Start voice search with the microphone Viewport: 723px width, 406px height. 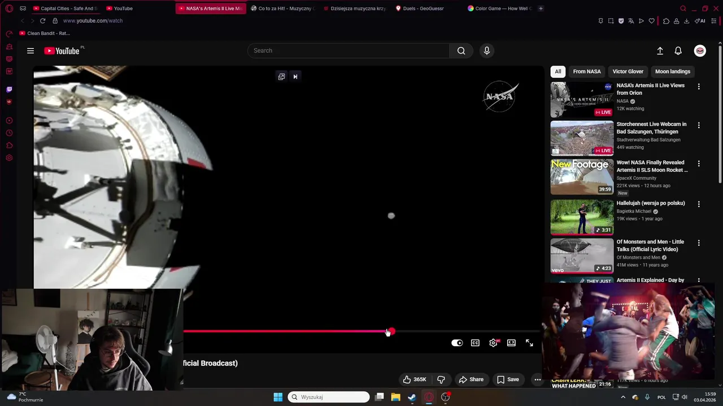click(487, 51)
